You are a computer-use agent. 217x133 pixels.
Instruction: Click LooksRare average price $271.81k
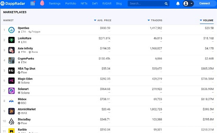coord(104,38)
